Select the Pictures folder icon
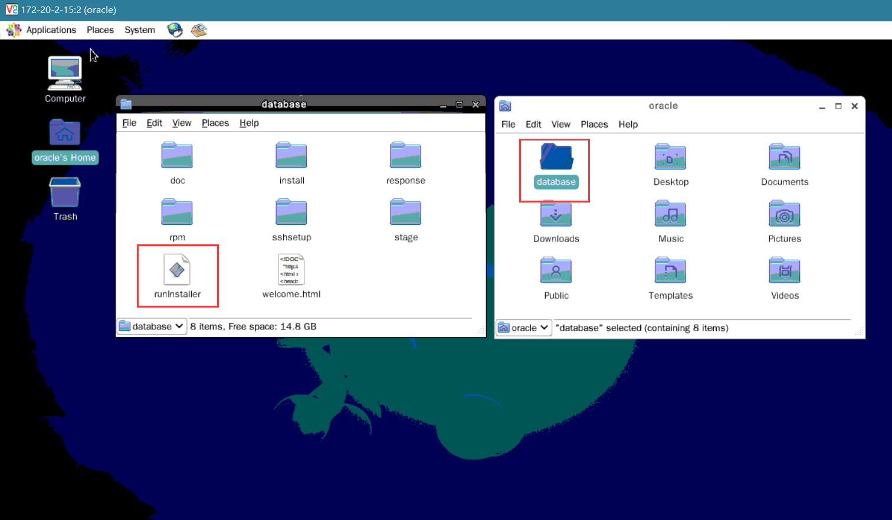892x520 pixels. (x=785, y=213)
